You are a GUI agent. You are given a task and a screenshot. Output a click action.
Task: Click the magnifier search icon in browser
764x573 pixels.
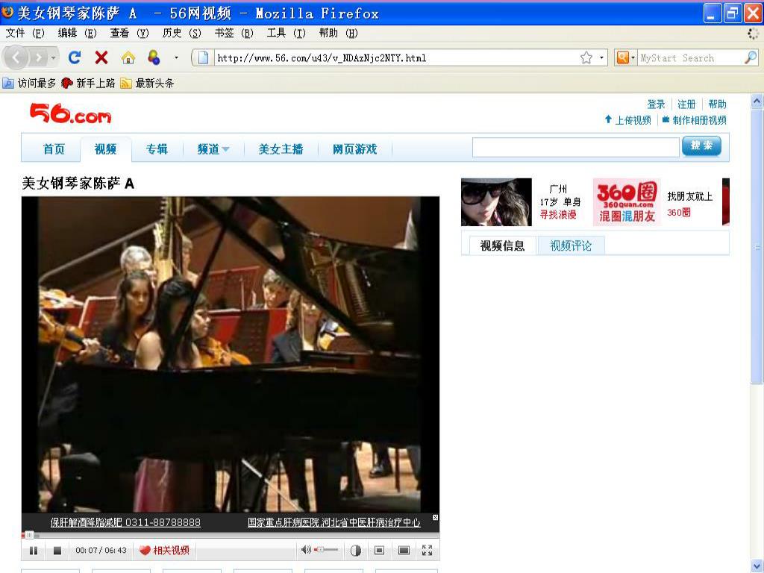pos(751,58)
